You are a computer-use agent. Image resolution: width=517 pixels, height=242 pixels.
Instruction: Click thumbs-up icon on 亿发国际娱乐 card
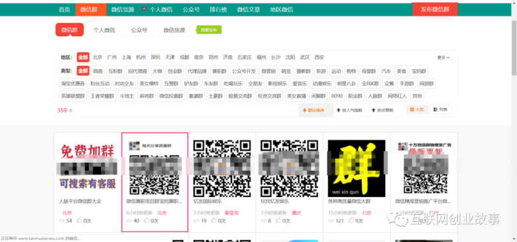[x=214, y=220]
